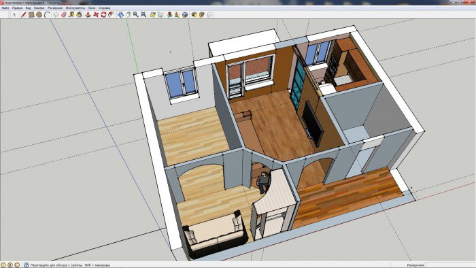Click the Make Component icon
476x268 pixels.
tap(56, 14)
